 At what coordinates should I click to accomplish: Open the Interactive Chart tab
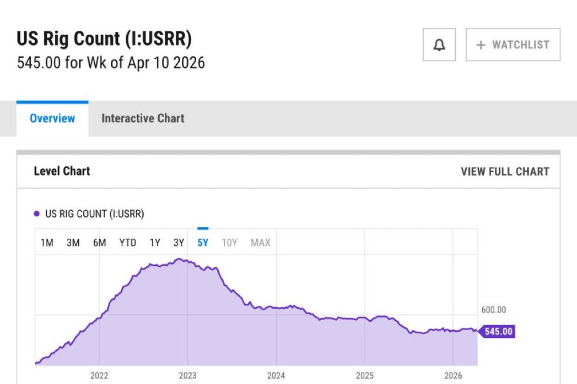143,118
